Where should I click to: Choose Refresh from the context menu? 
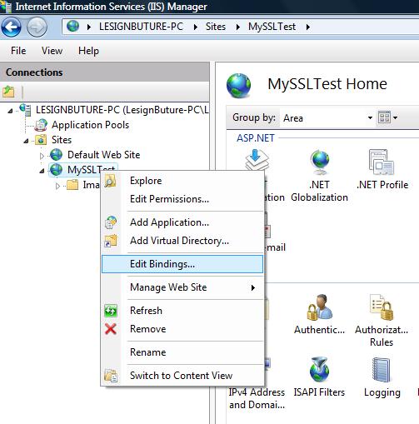tap(182, 311)
